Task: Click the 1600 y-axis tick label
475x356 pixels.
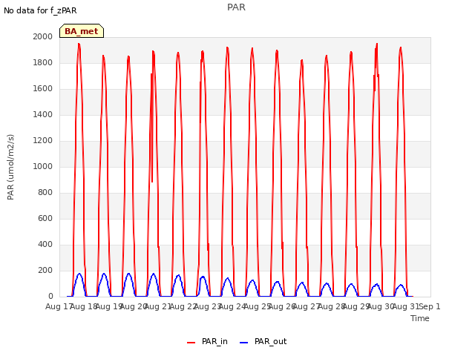Action: coord(43,89)
